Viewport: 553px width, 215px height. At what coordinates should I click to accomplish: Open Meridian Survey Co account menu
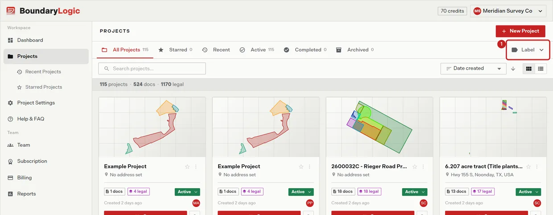click(508, 11)
